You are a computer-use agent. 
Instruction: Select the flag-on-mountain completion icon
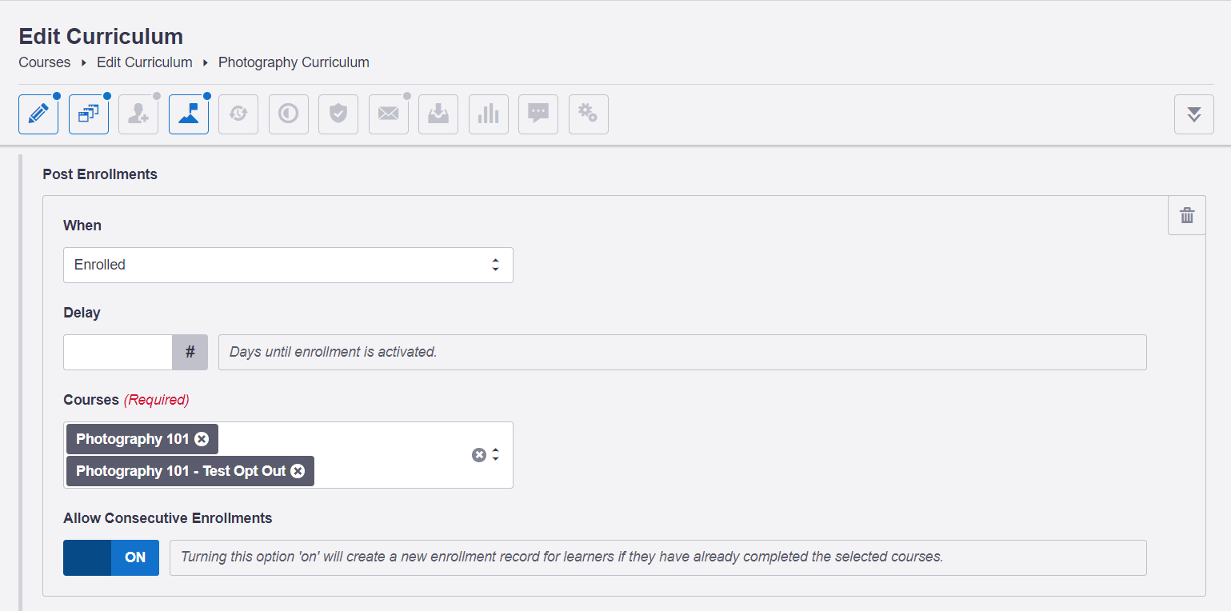[189, 114]
